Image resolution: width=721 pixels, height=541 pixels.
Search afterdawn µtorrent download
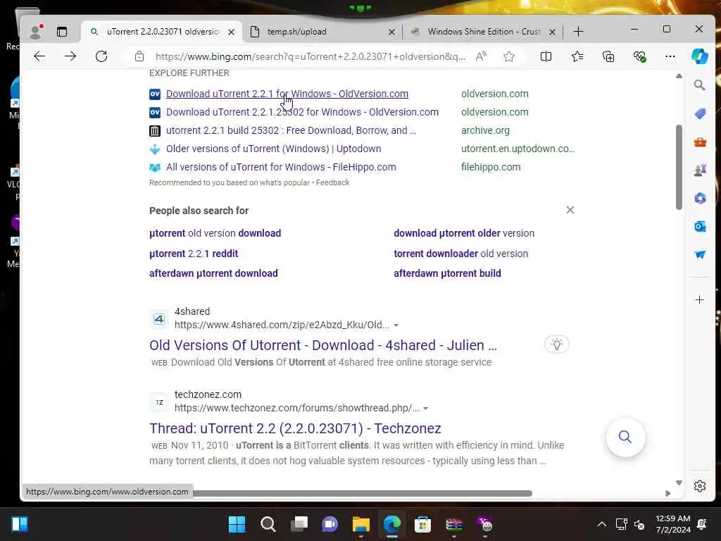pos(213,273)
